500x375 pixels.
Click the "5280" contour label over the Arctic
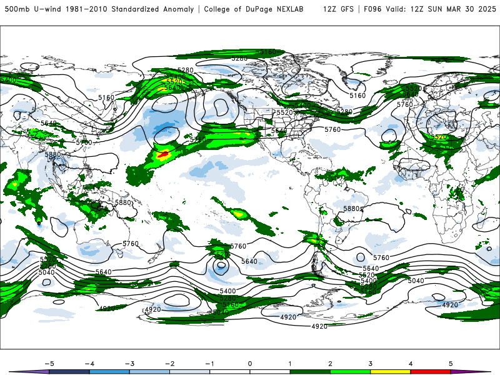[x=239, y=58]
